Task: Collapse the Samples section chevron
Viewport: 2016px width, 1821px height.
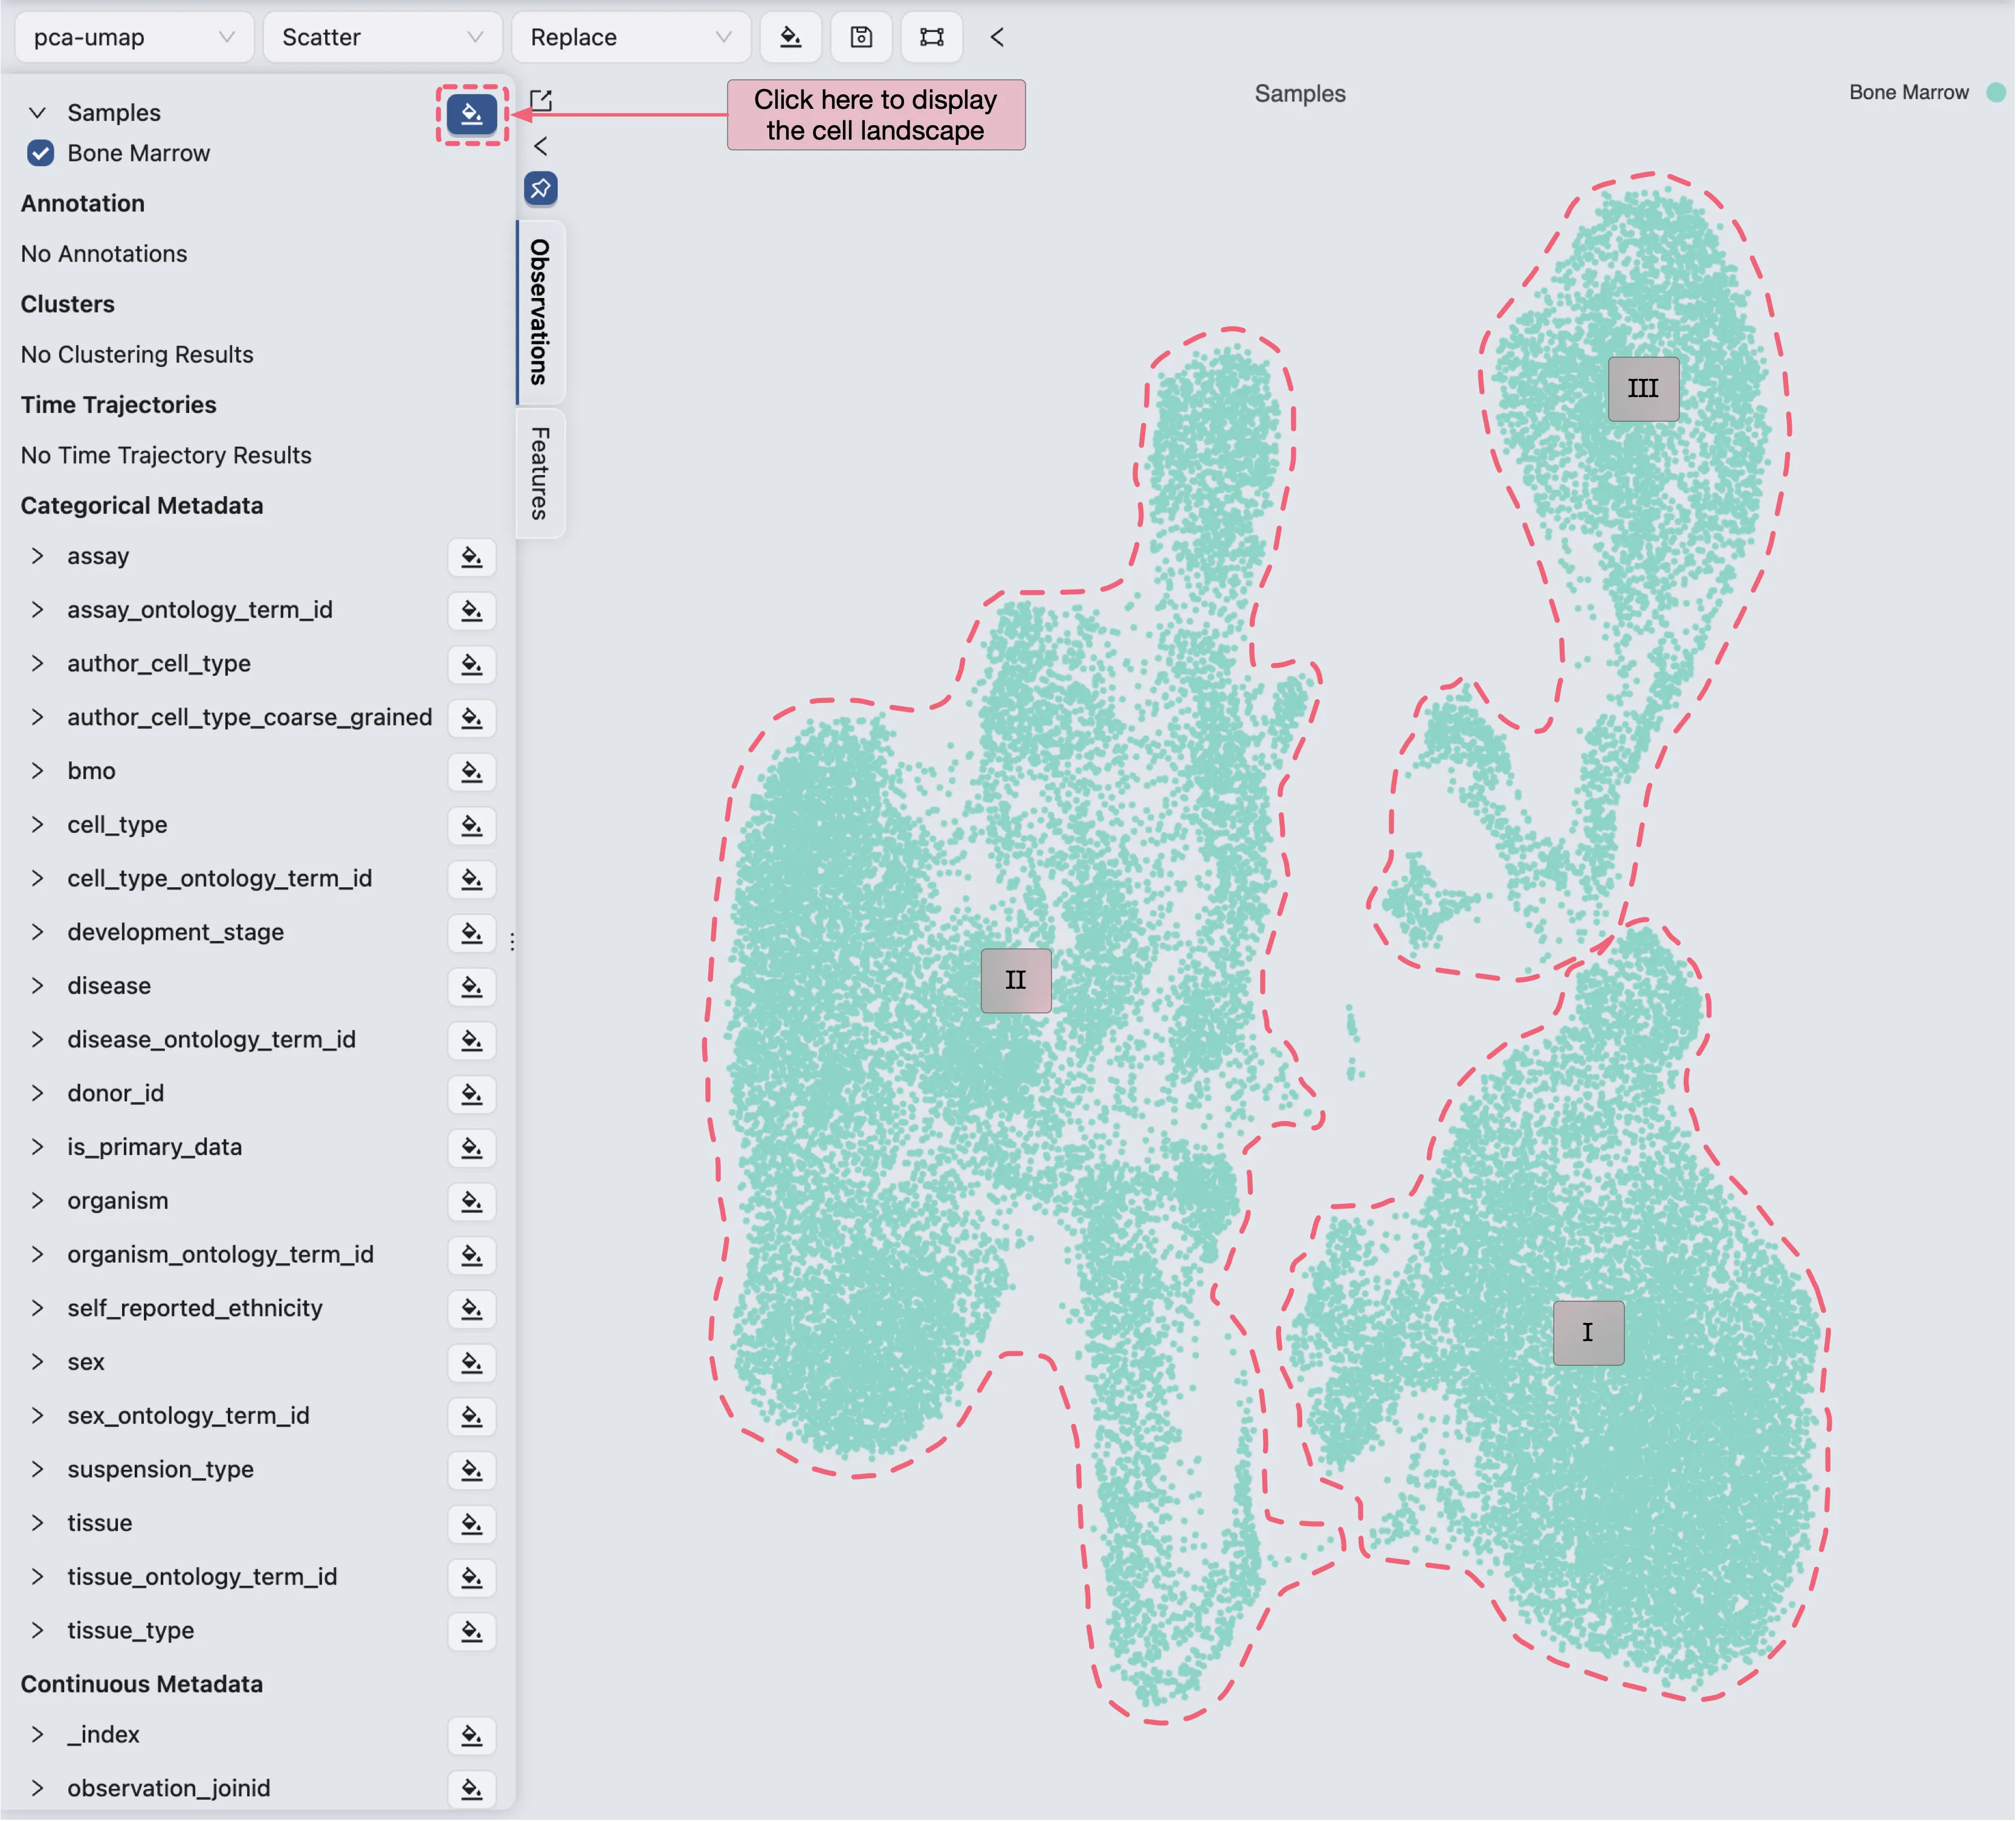Action: pos(37,112)
